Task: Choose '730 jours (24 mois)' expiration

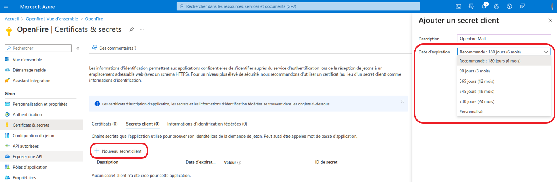Action: (x=504, y=101)
